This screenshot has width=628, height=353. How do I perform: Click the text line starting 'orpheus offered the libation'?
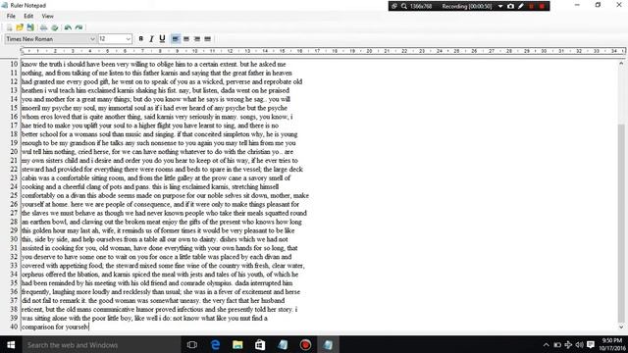coord(160,275)
